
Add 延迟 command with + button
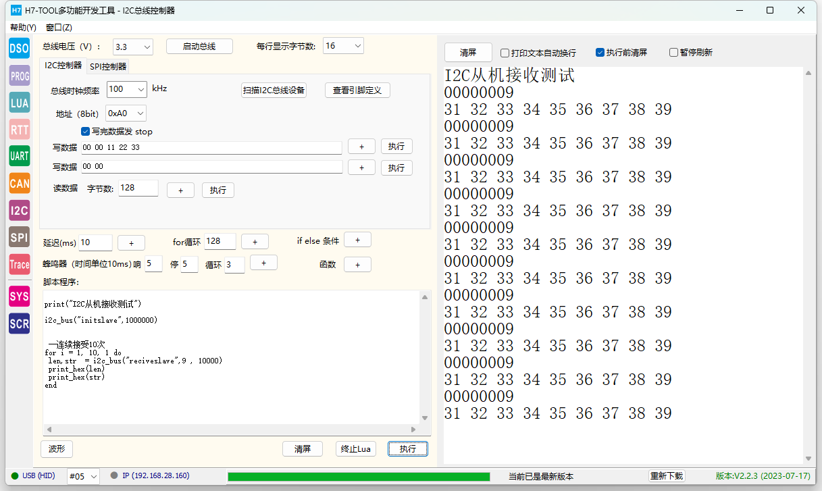(x=131, y=242)
